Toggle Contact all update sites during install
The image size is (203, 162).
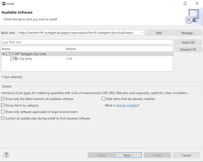3,118
